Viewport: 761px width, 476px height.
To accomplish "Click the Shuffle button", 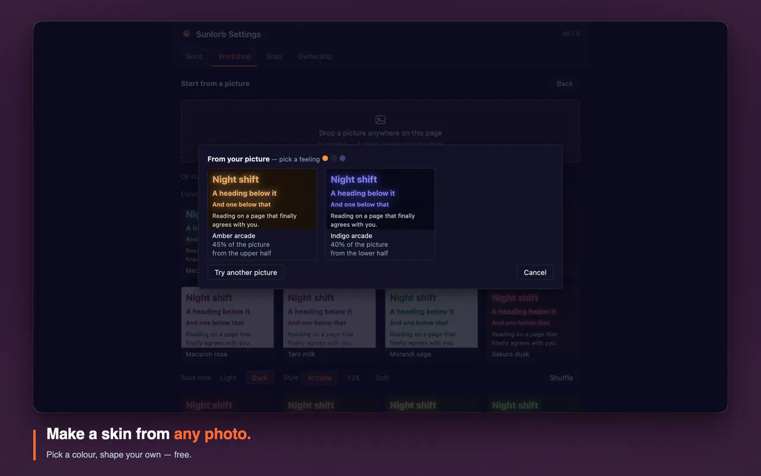I will click(561, 378).
